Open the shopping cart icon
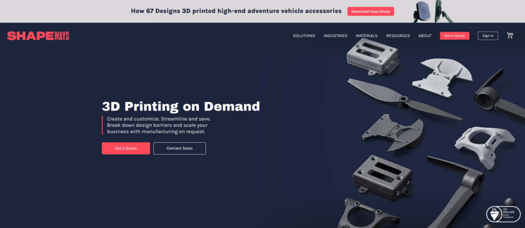The width and height of the screenshot is (525, 228). coord(510,35)
